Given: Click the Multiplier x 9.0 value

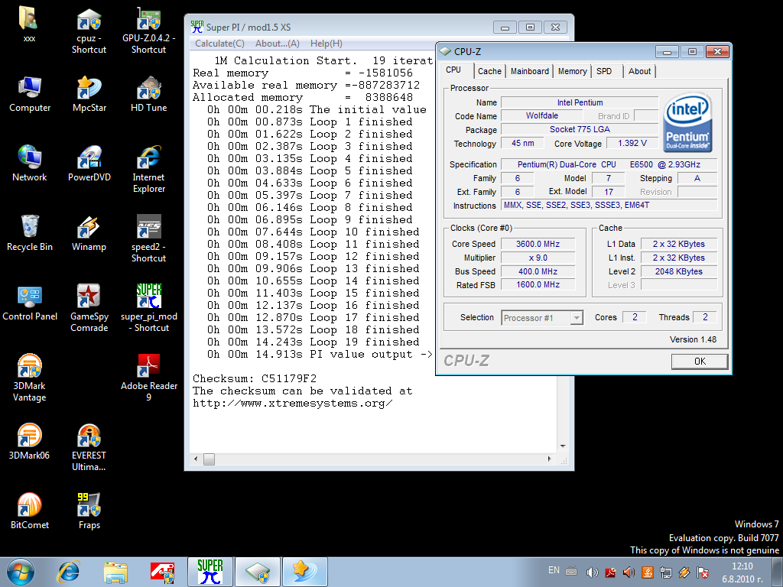Looking at the screenshot, I should (x=538, y=258).
